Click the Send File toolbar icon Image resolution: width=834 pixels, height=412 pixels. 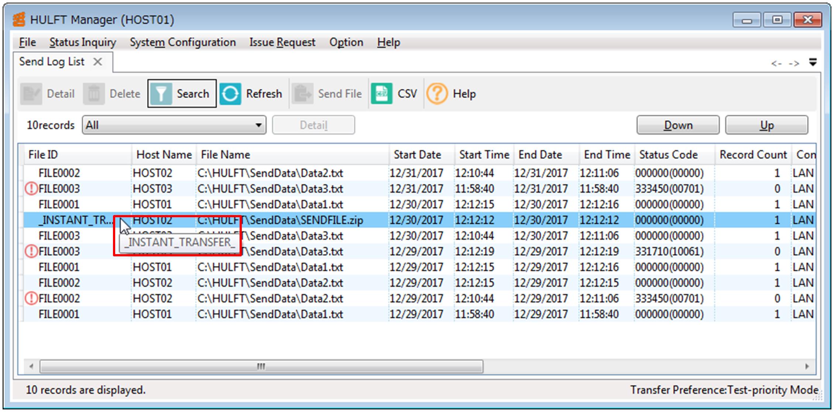[302, 94]
